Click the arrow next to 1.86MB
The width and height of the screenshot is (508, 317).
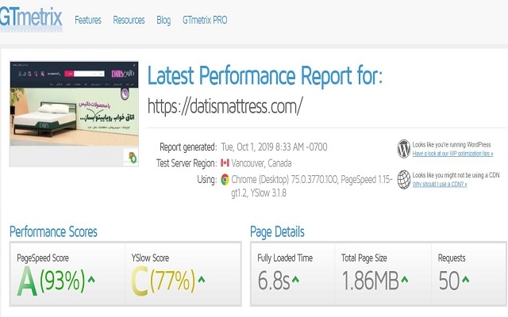pos(405,280)
